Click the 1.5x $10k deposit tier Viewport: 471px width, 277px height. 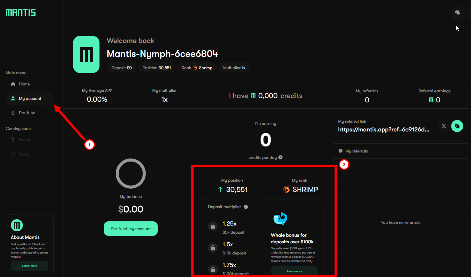[x=234, y=248]
